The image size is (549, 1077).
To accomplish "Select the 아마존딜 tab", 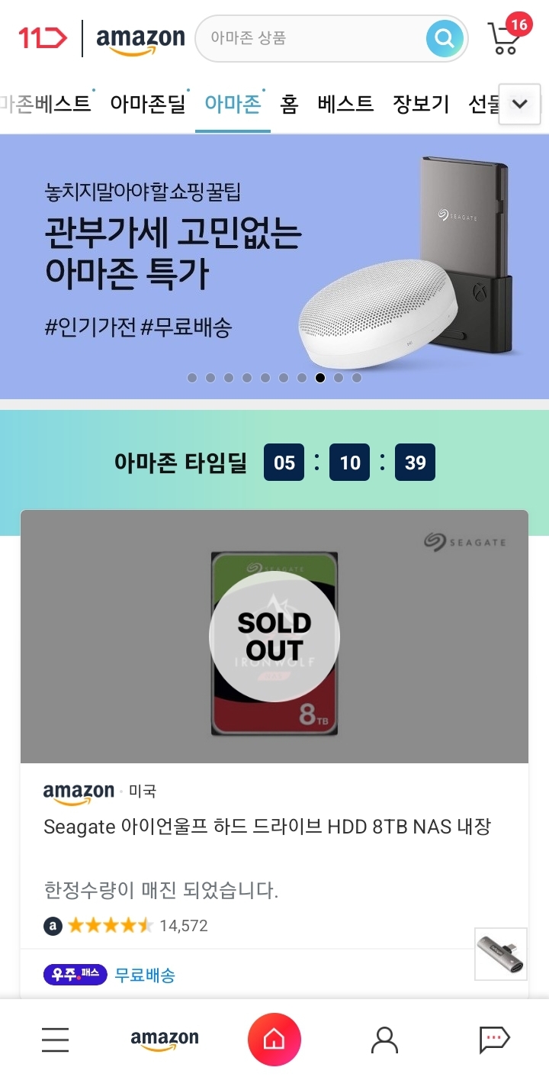I will point(148,104).
